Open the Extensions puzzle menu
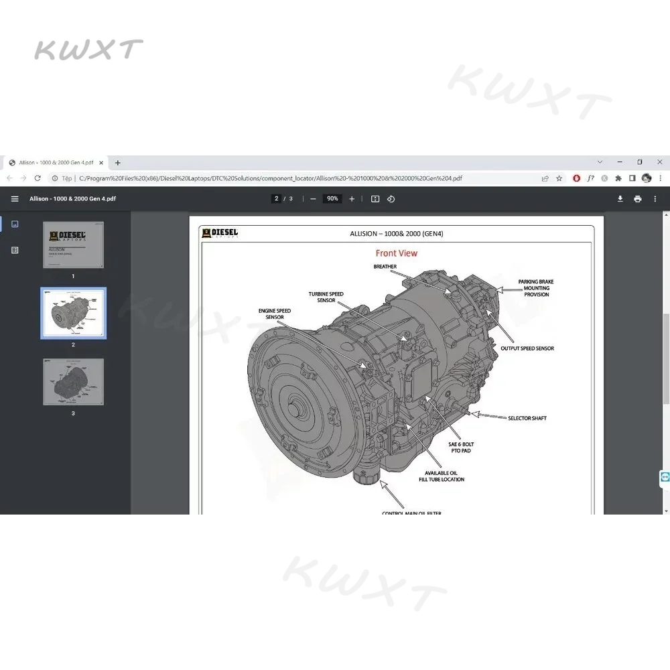670x670 pixels. click(618, 178)
